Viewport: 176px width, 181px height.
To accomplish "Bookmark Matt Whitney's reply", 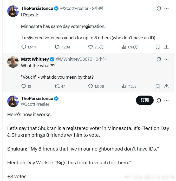I will click(x=158, y=86).
